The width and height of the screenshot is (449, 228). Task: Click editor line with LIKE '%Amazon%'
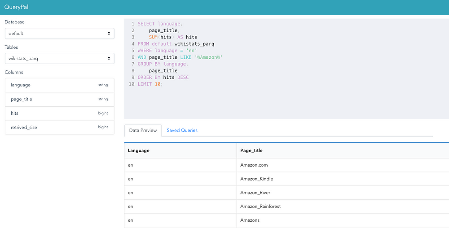click(x=180, y=57)
